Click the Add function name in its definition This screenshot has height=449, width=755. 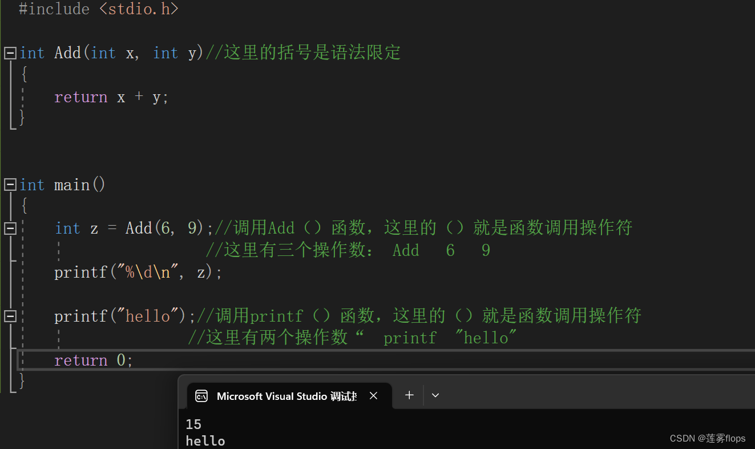(68, 53)
